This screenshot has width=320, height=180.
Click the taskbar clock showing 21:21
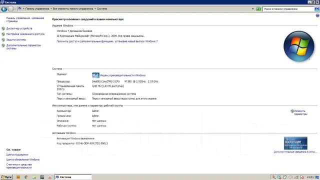(x=310, y=177)
